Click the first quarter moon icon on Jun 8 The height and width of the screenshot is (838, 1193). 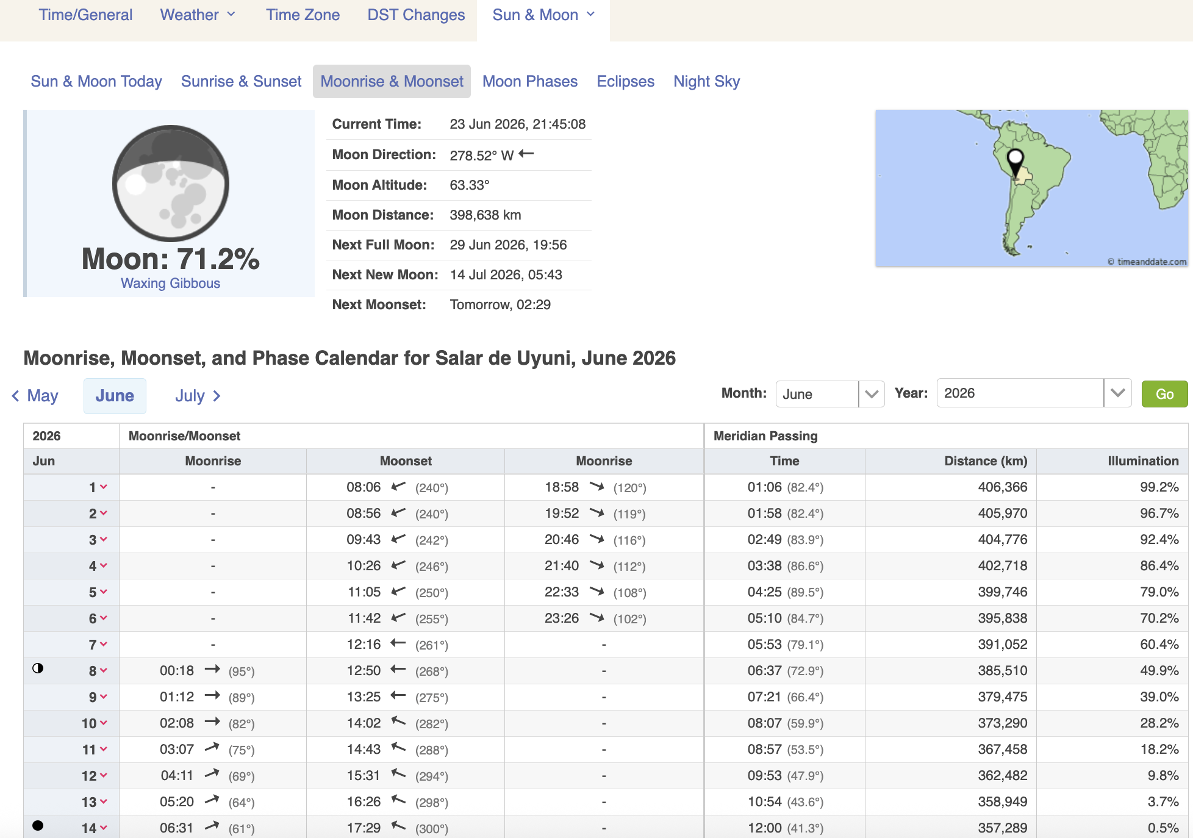tap(38, 668)
